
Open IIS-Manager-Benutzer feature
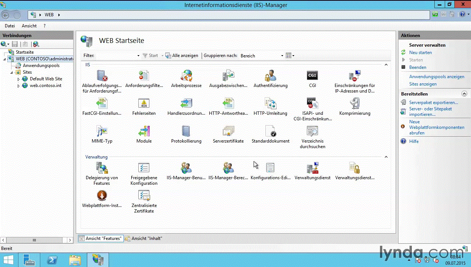pyautogui.click(x=186, y=168)
